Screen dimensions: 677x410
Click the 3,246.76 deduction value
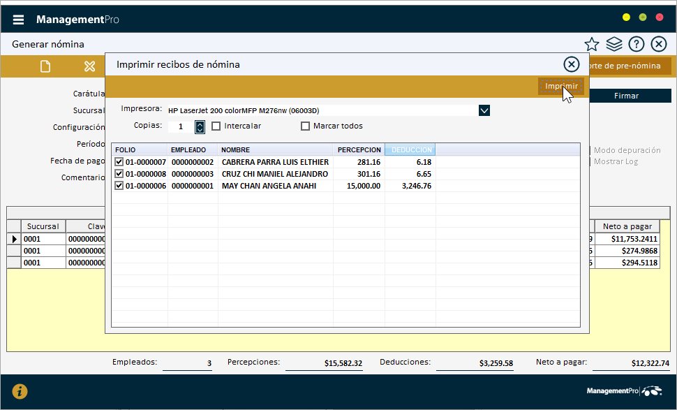(x=416, y=186)
